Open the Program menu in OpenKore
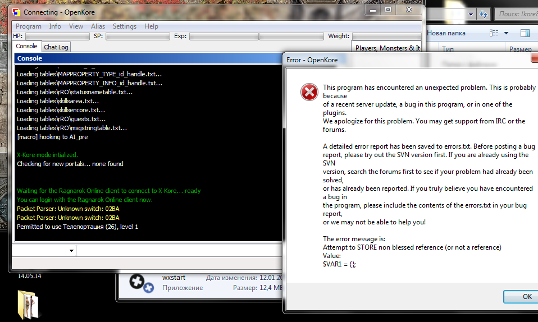 pyautogui.click(x=29, y=26)
